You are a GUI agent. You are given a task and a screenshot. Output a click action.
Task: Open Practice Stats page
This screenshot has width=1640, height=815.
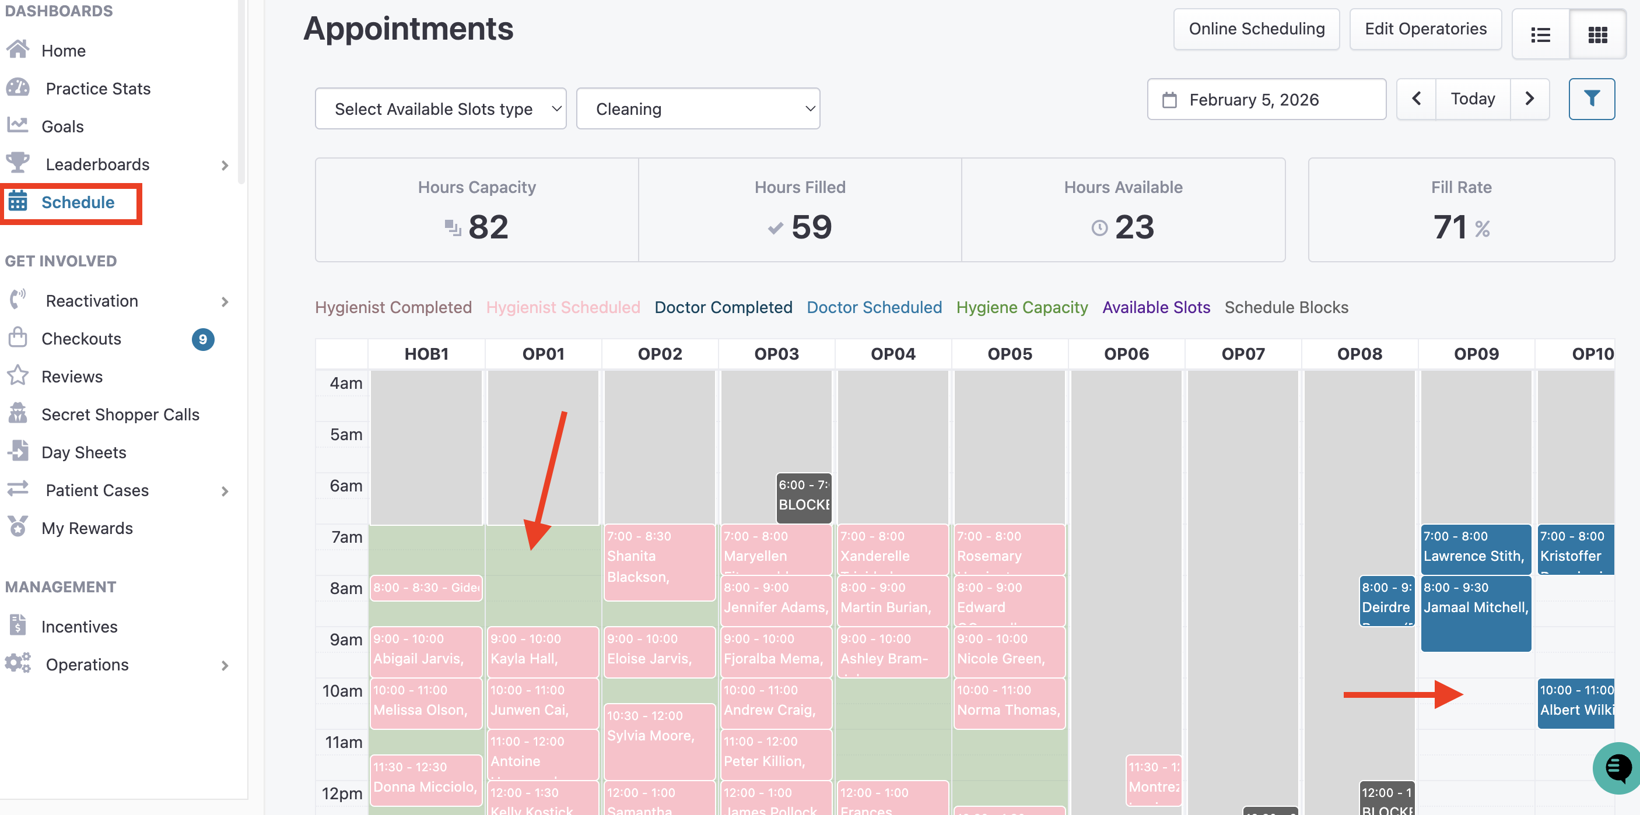point(98,89)
